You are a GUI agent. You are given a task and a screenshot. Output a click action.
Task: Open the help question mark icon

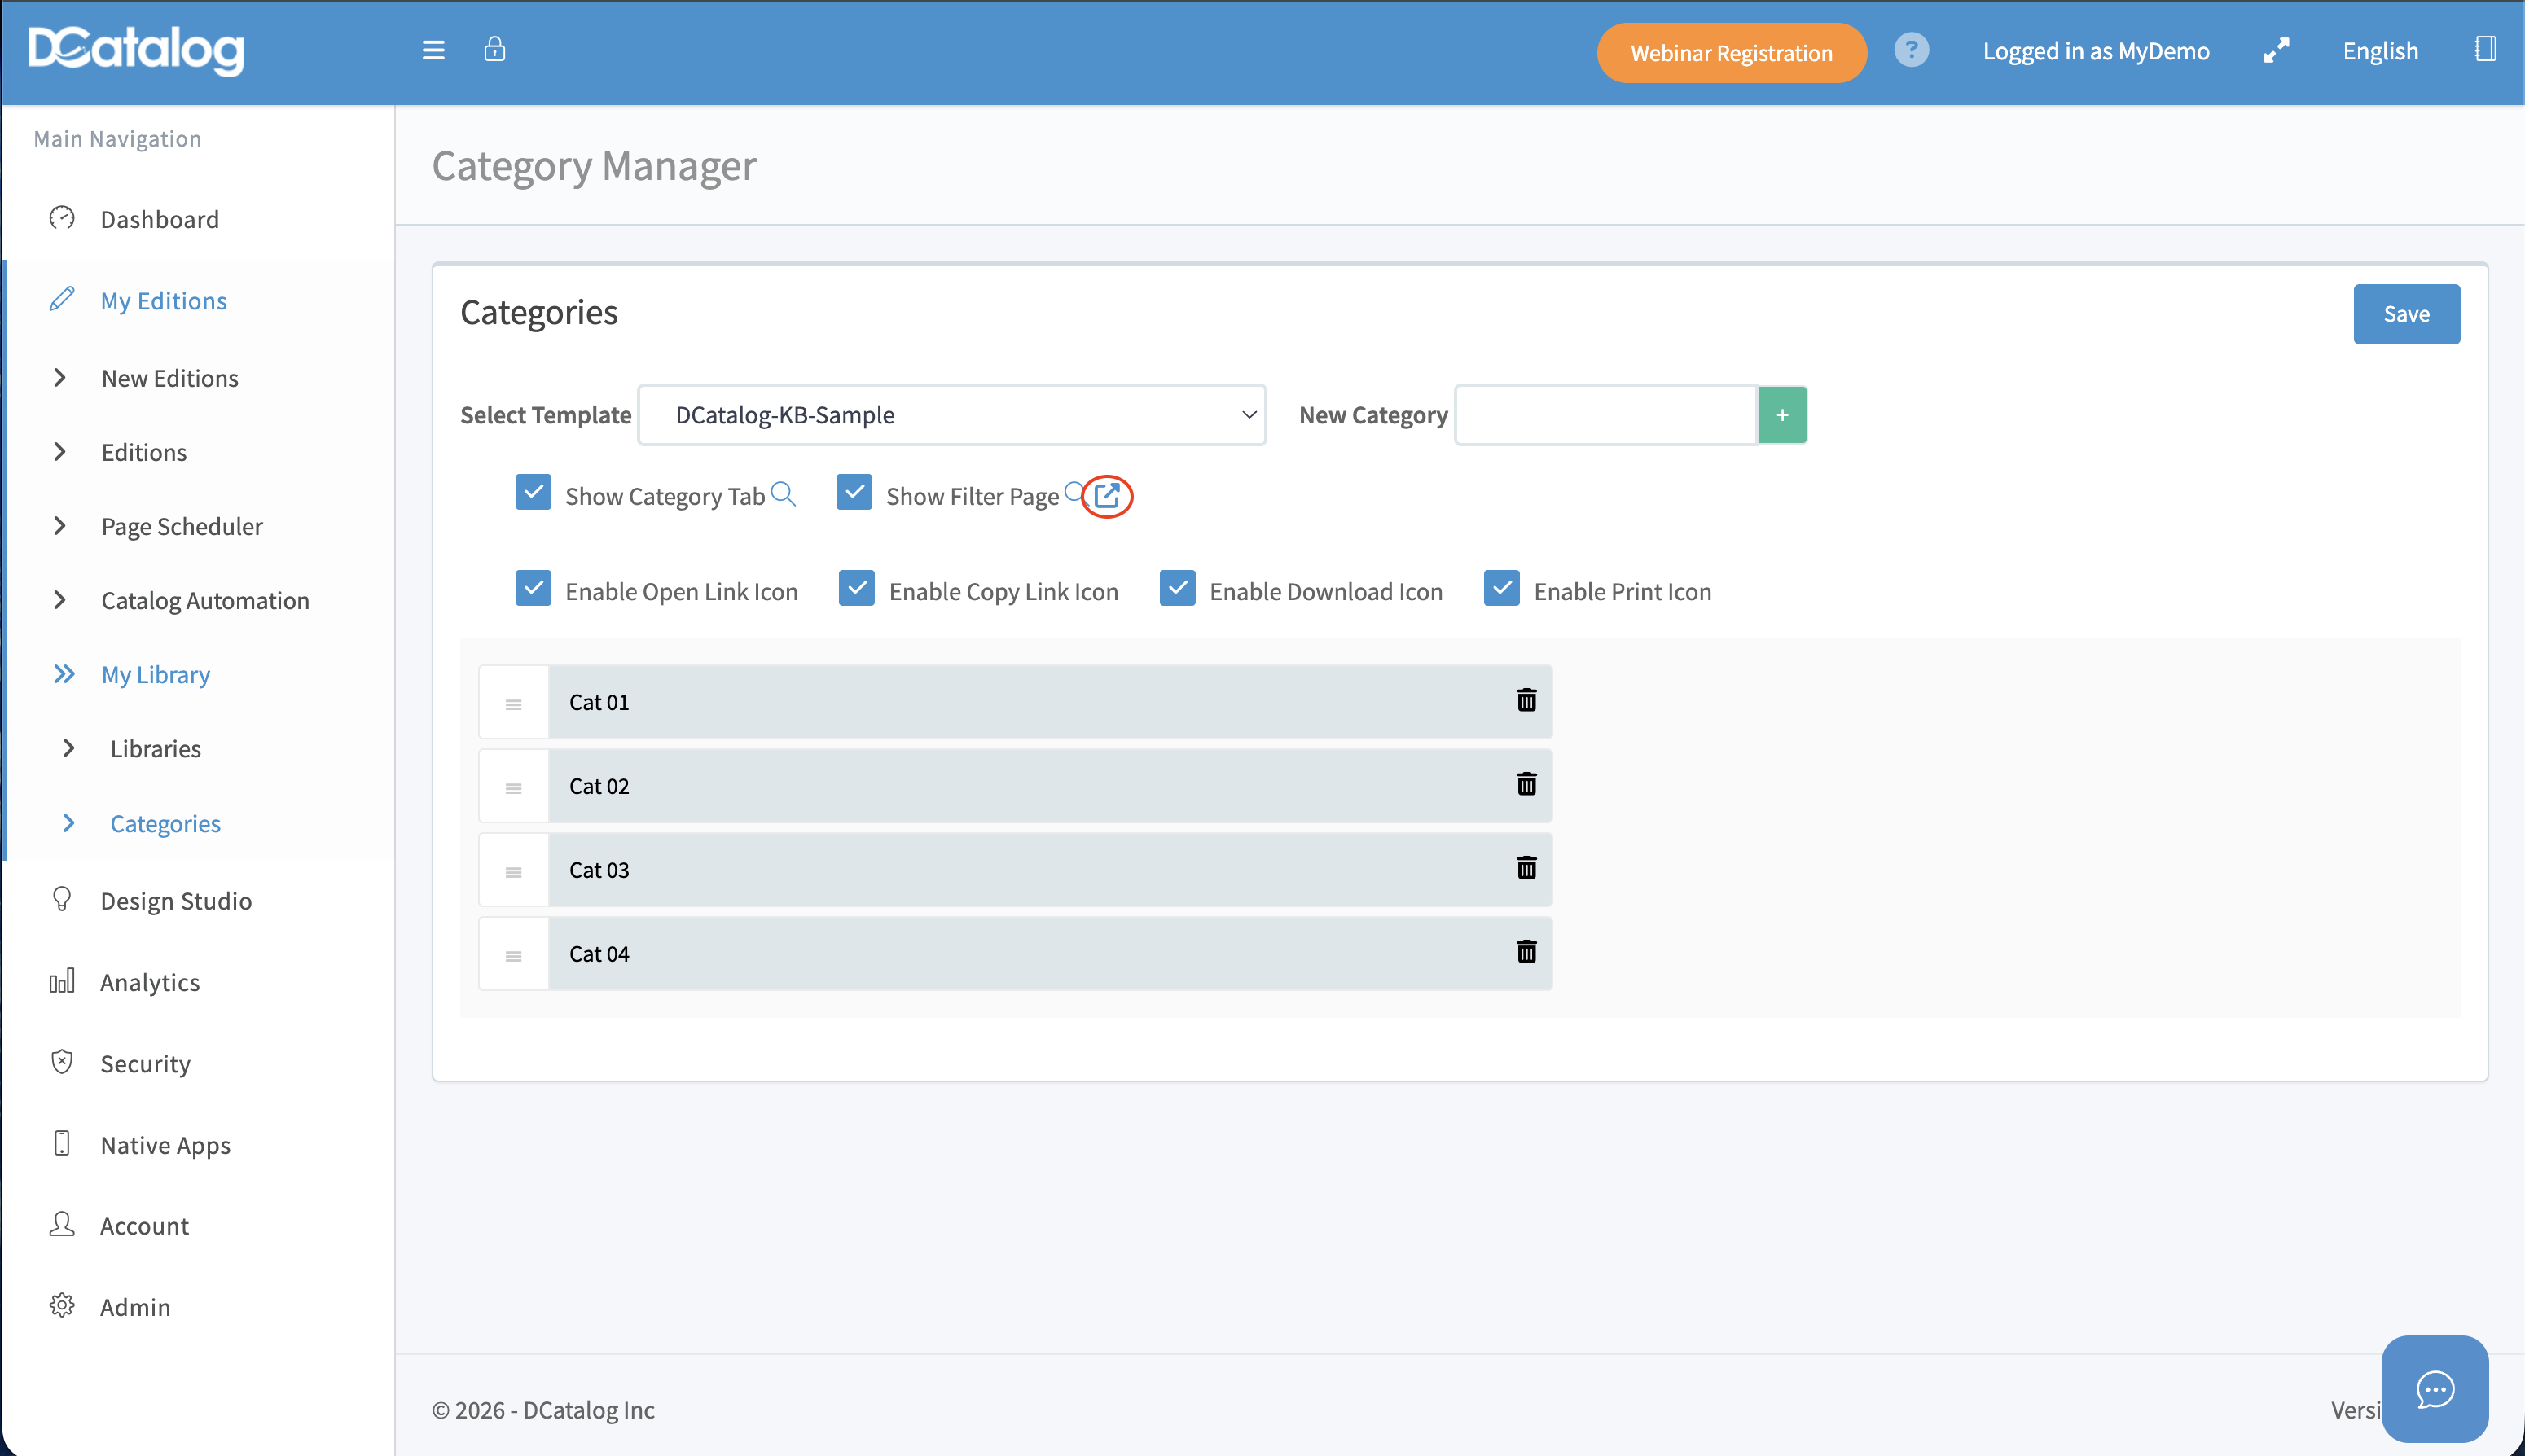click(x=1911, y=50)
